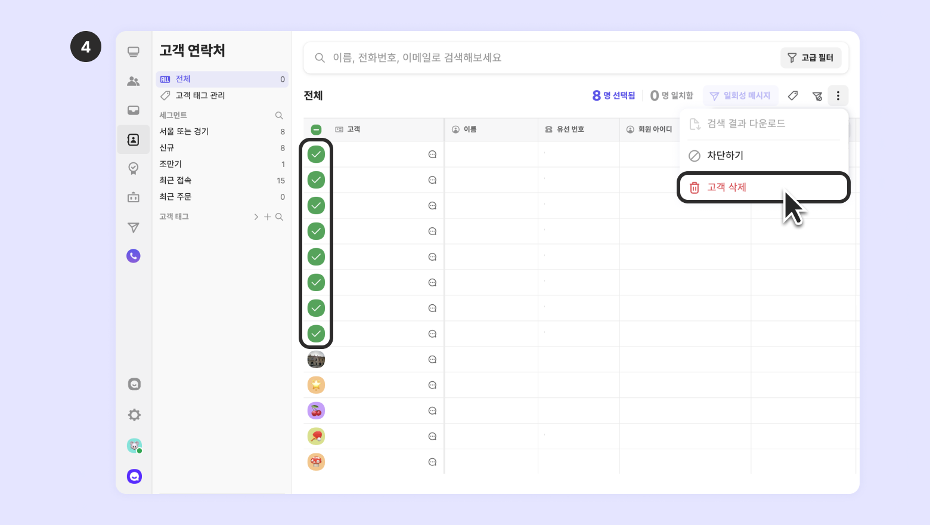
Task: Open the contacts icon in left sidebar
Action: pyautogui.click(x=134, y=140)
